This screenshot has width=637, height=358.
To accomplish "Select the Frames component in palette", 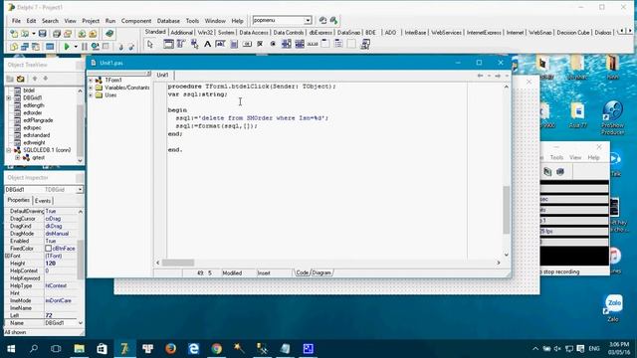I will pyautogui.click(x=168, y=44).
